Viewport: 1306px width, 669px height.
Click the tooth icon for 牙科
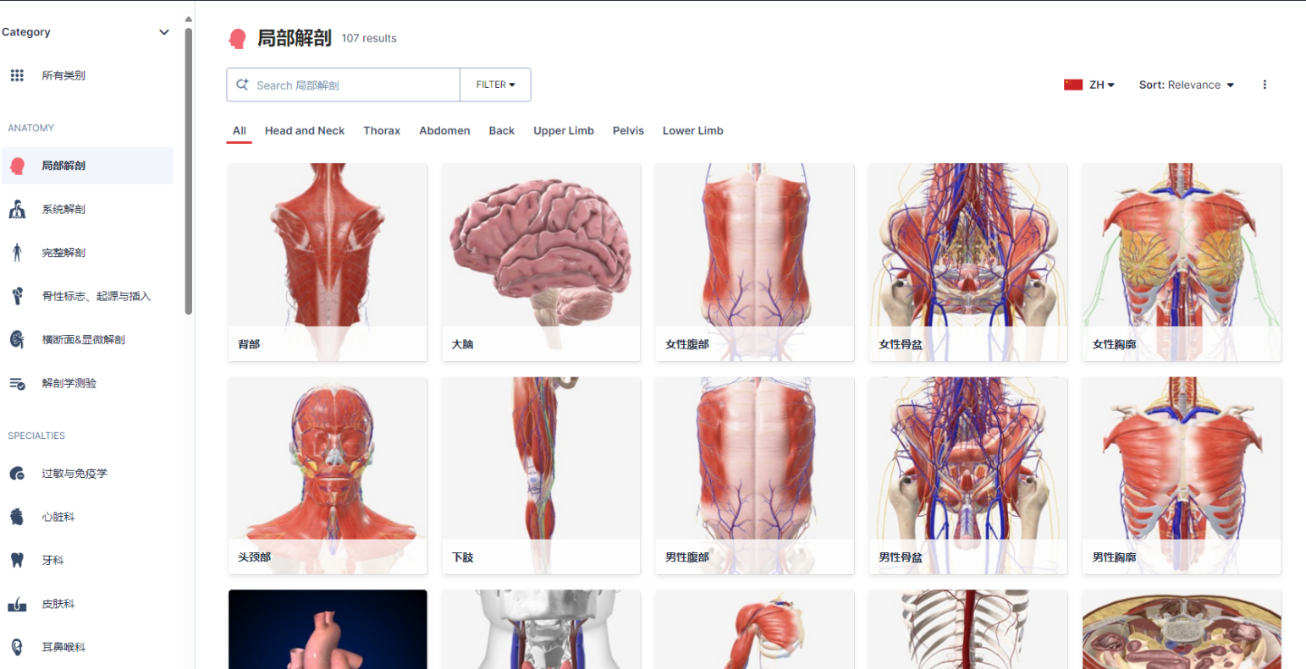click(x=17, y=560)
